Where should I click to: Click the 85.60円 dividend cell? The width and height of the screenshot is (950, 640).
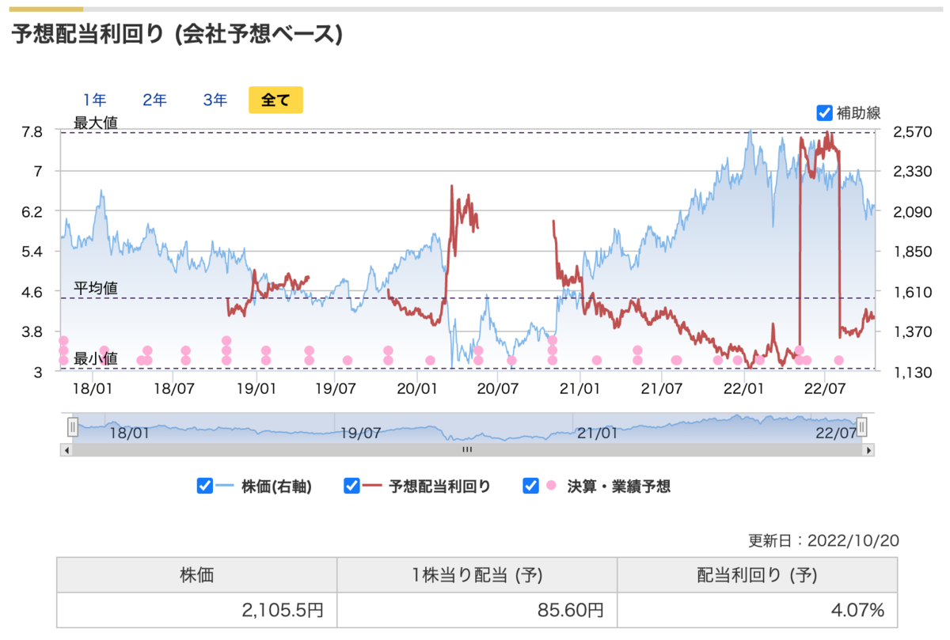477,610
